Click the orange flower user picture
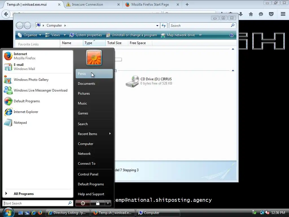Viewport: 289px width, 217px height. 94,58
